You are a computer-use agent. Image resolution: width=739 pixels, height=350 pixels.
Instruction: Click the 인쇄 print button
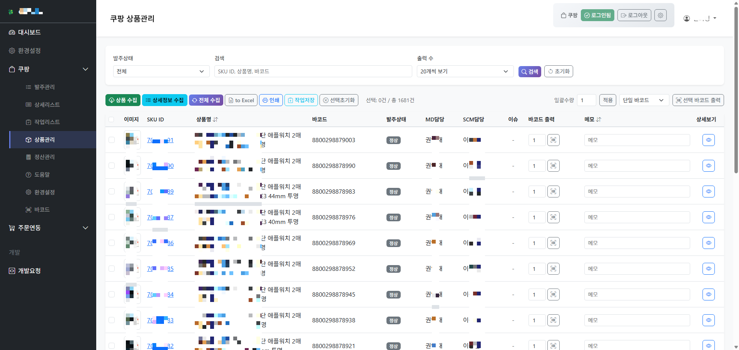[271, 100]
